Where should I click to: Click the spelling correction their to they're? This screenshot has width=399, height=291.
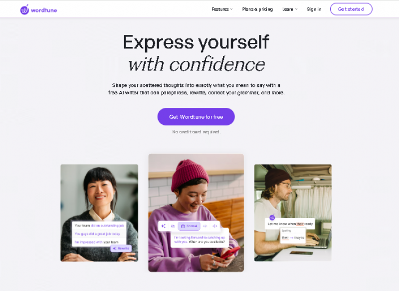(293, 238)
